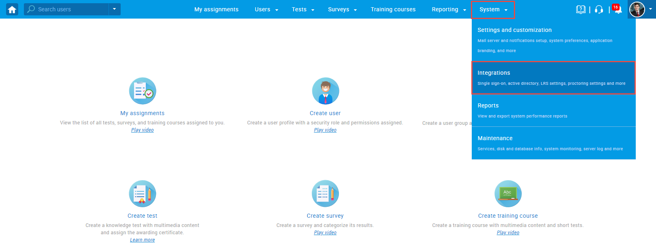Screen dimensions: 656x248
Task: Click the Create survey icon
Action: pyautogui.click(x=325, y=193)
